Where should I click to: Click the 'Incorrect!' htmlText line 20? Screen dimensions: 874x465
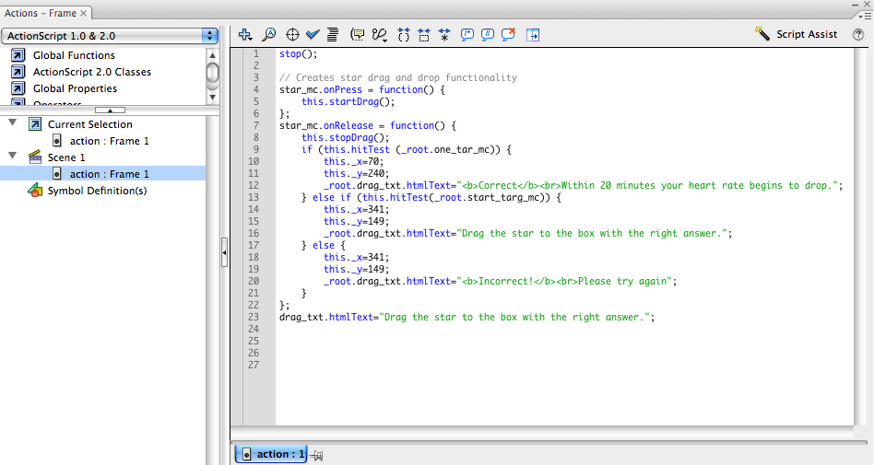coord(500,281)
